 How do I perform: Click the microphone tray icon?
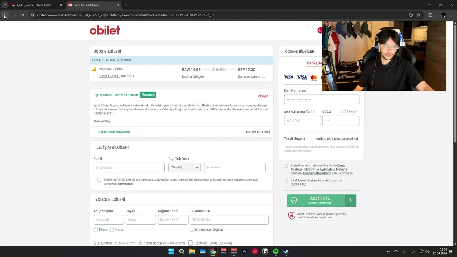tap(403, 251)
